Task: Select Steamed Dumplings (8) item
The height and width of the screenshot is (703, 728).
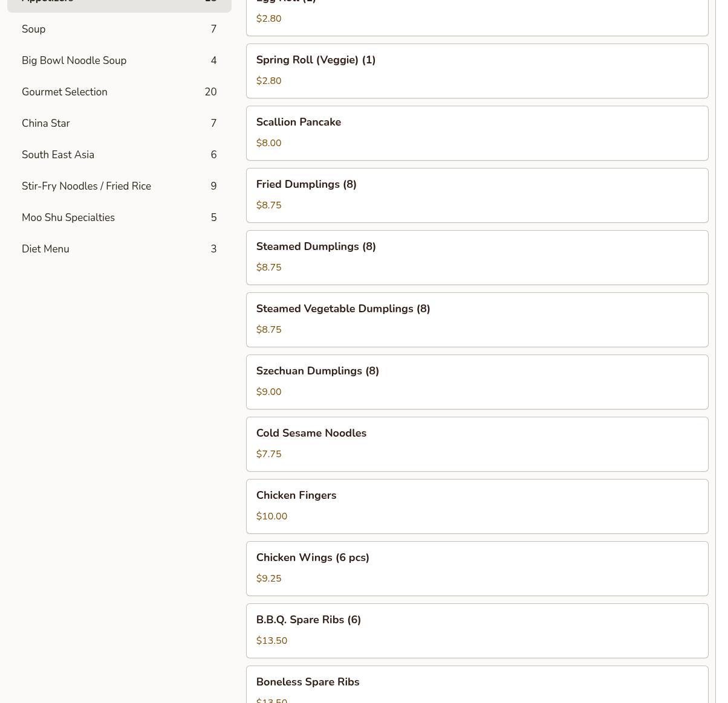Action: [476, 257]
